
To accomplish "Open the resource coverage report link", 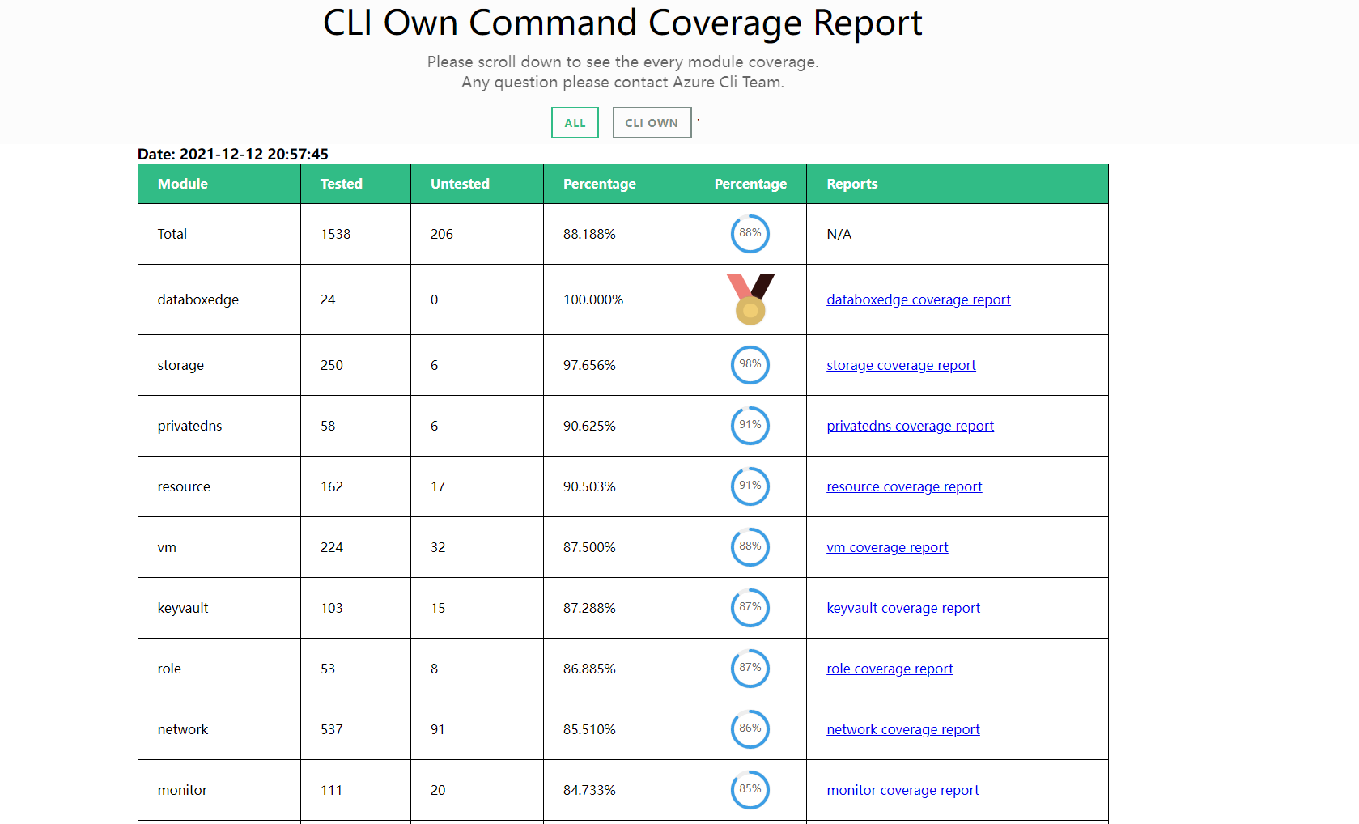I will tap(904, 486).
